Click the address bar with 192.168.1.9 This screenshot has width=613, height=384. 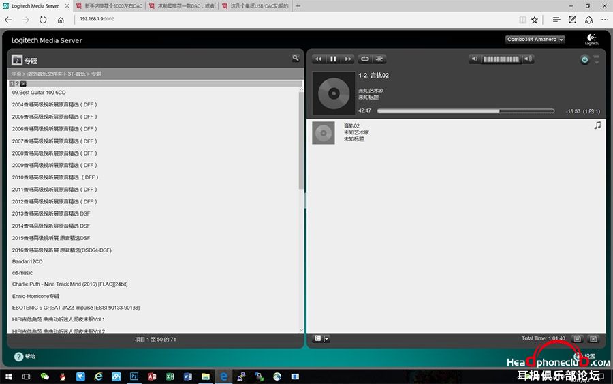coord(293,19)
